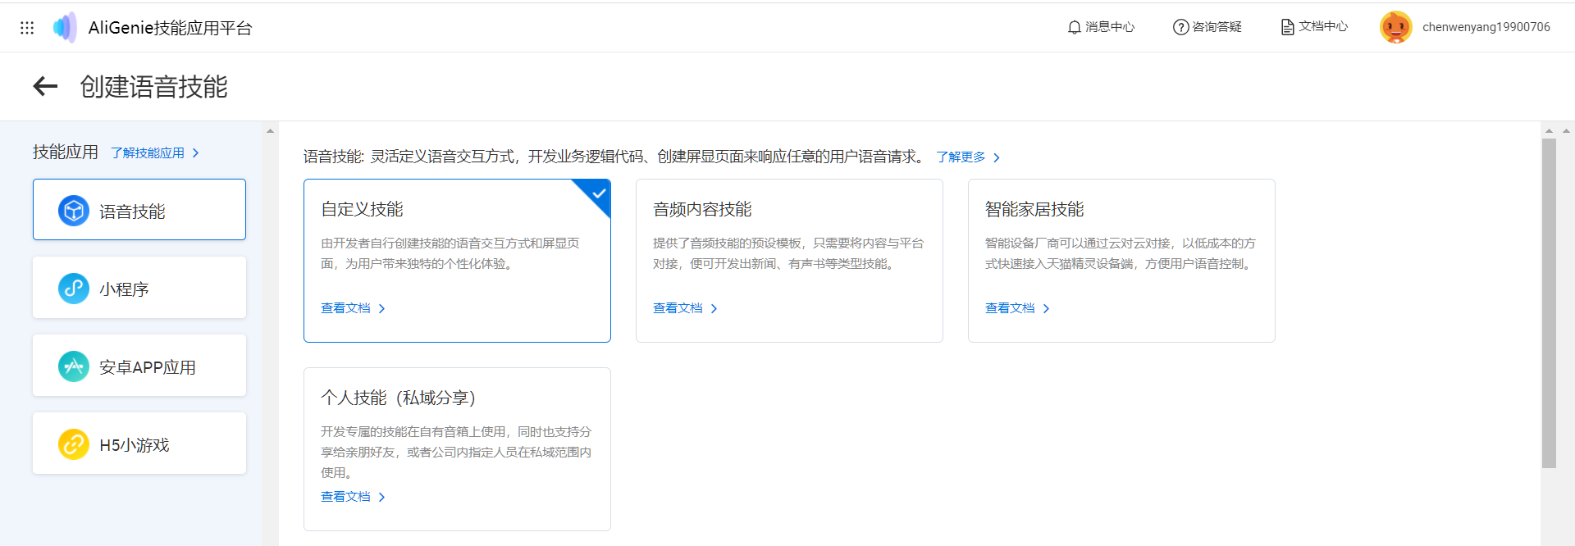Open 咨询答疑 in the top bar
This screenshot has width=1575, height=546.
(1207, 27)
